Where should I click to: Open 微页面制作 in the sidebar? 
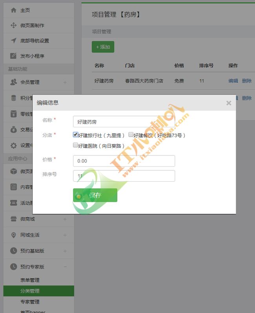point(39,25)
